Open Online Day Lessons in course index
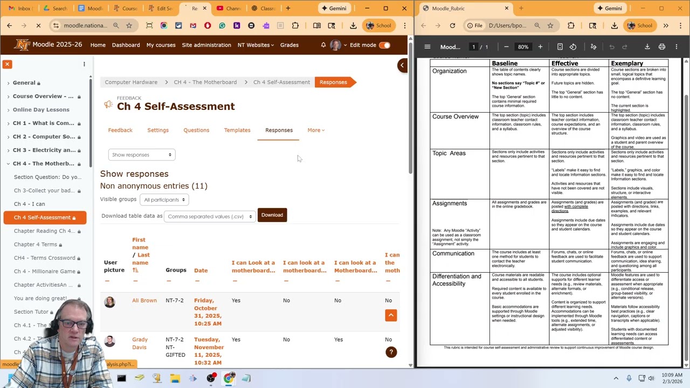Image resolution: width=690 pixels, height=388 pixels. coord(41,109)
